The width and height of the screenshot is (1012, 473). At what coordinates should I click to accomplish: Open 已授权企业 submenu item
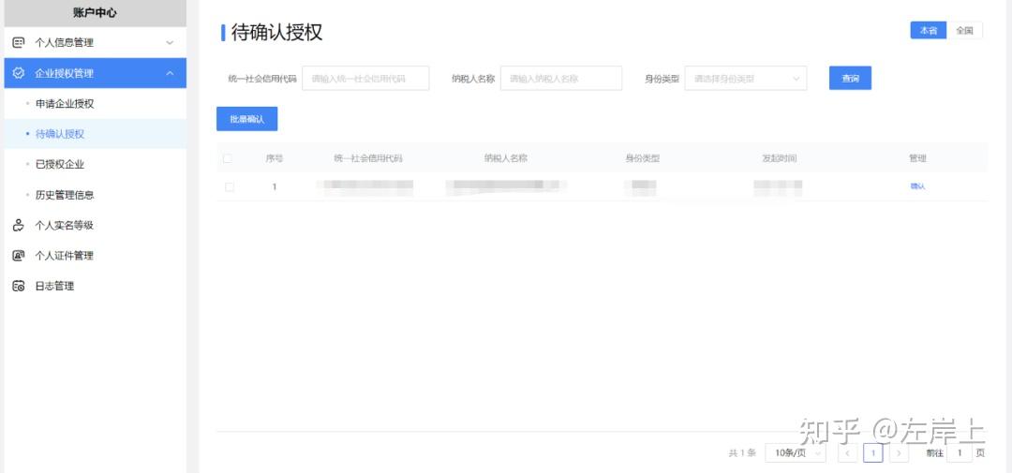tap(95, 164)
